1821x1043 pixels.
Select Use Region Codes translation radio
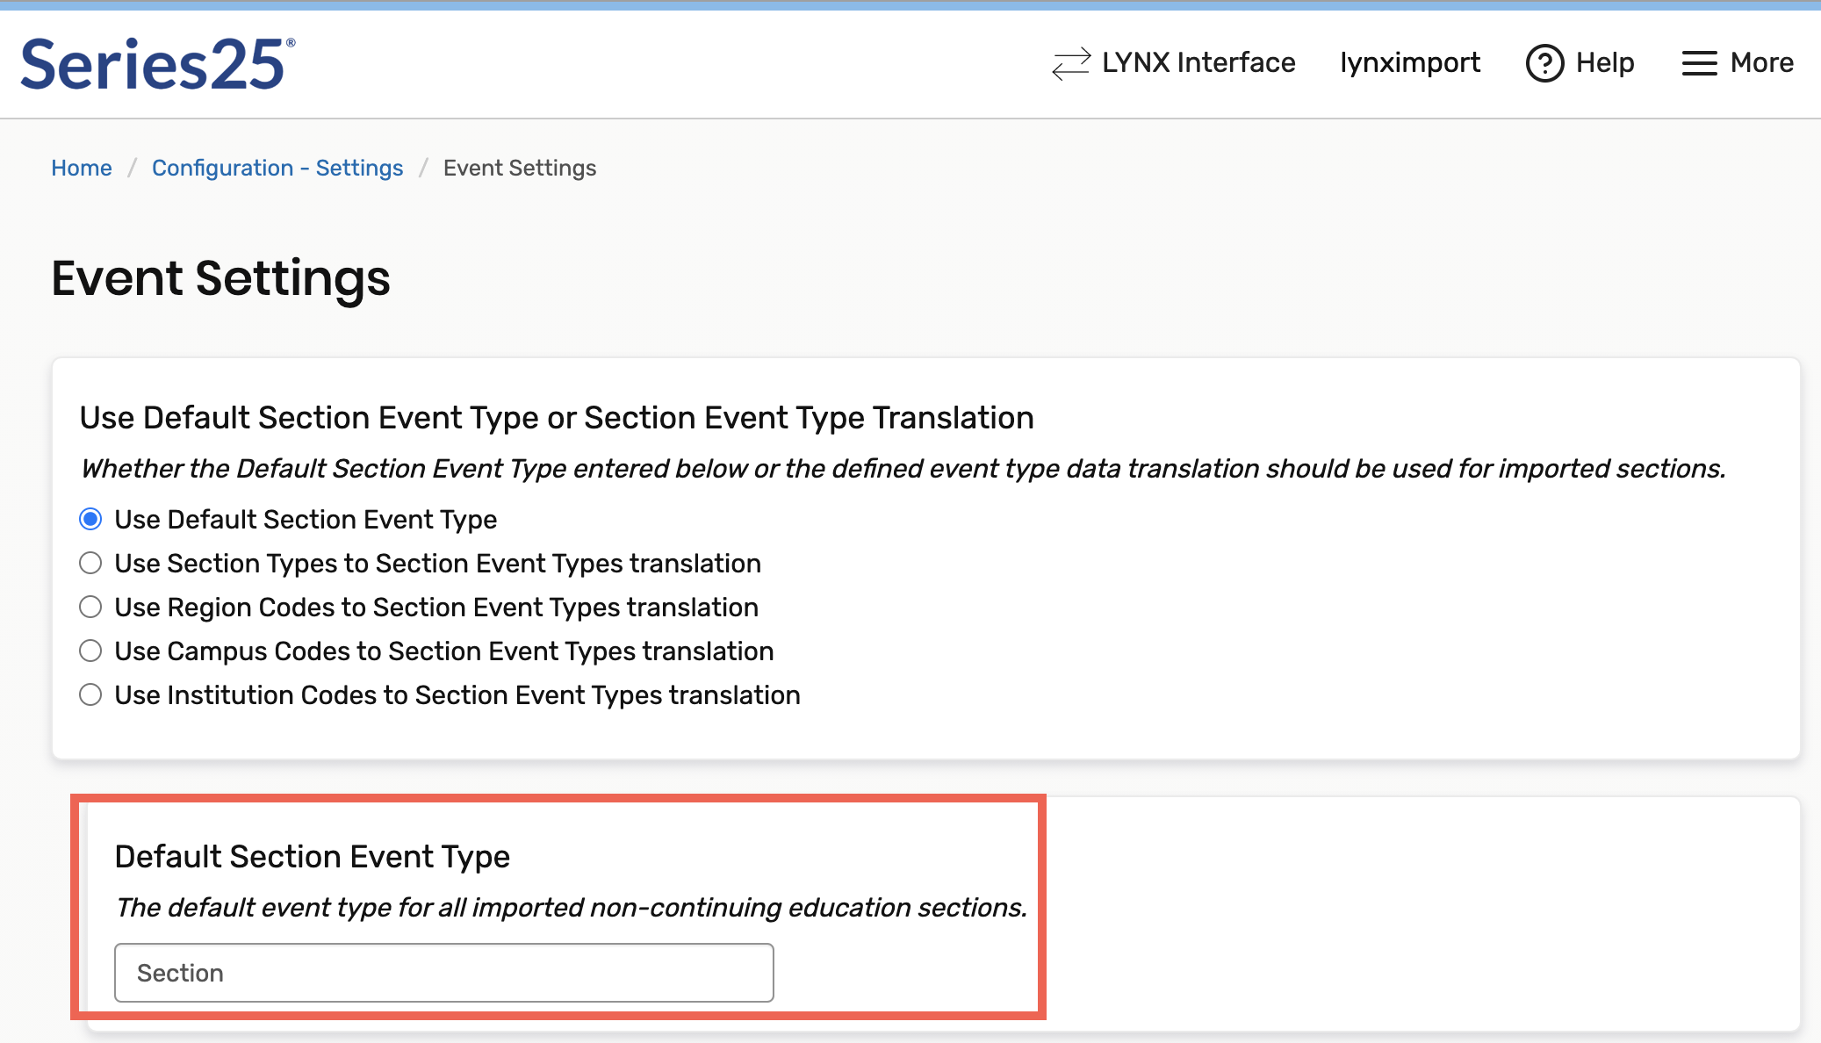[90, 608]
